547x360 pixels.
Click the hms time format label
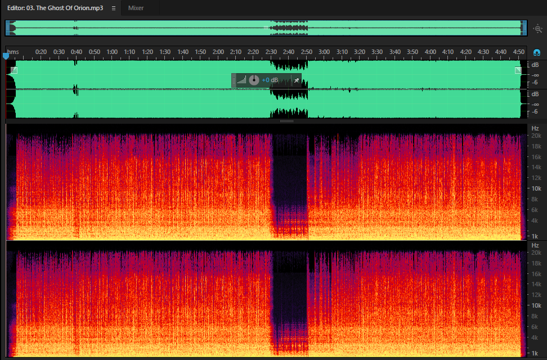point(13,52)
